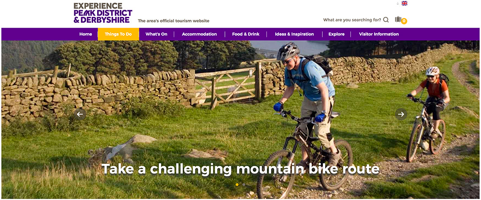This screenshot has width=481, height=200.
Task: Open Visitor Information menu
Action: (379, 34)
